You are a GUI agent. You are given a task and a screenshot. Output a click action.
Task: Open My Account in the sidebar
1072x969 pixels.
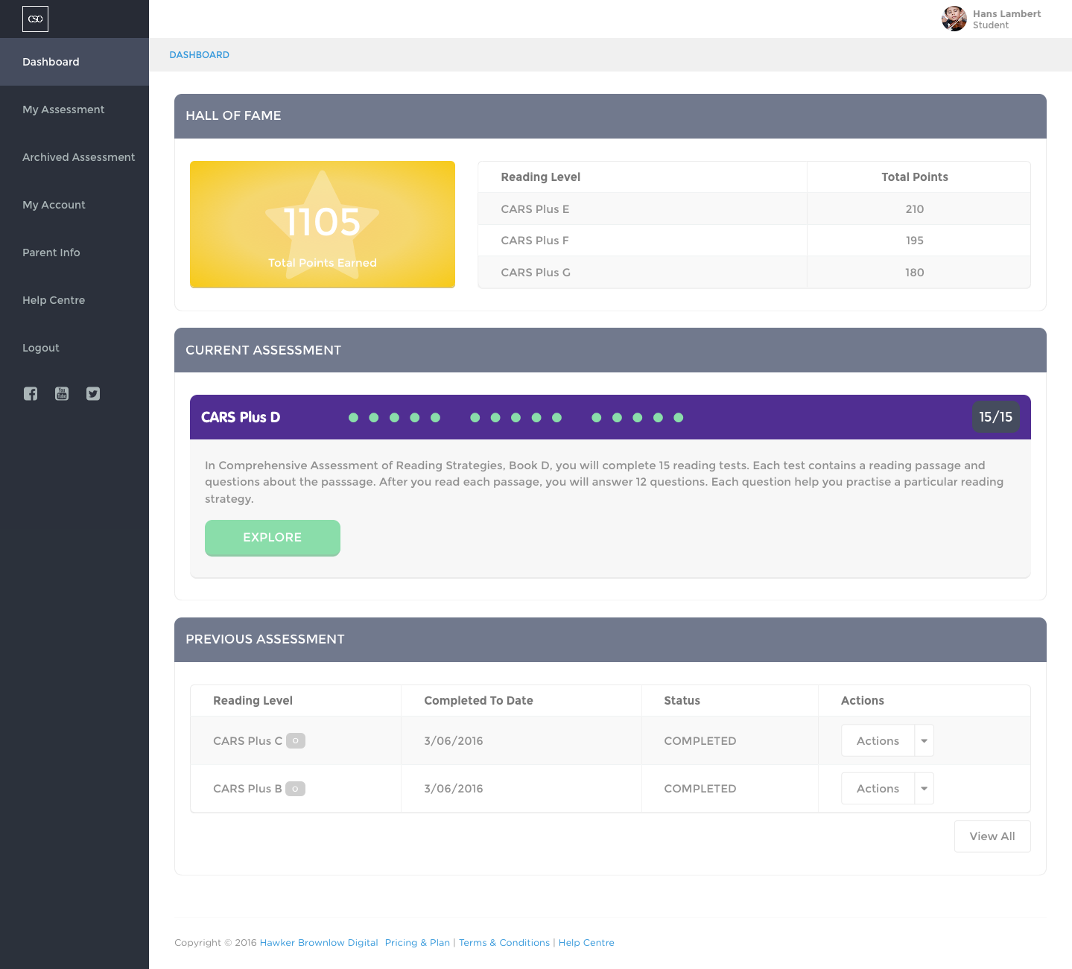(74, 205)
